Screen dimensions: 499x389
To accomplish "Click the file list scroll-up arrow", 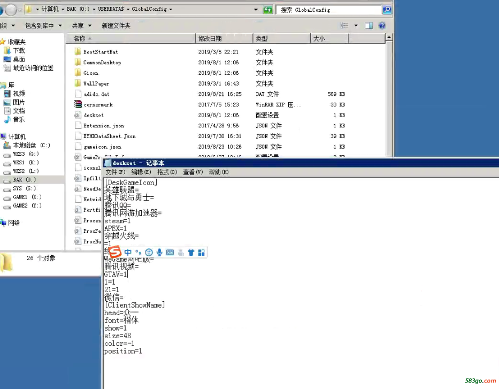I will coord(389,37).
